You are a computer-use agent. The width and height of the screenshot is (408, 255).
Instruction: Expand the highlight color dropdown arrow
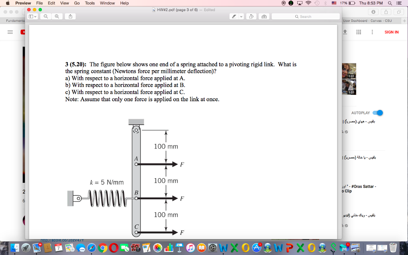pos(241,16)
